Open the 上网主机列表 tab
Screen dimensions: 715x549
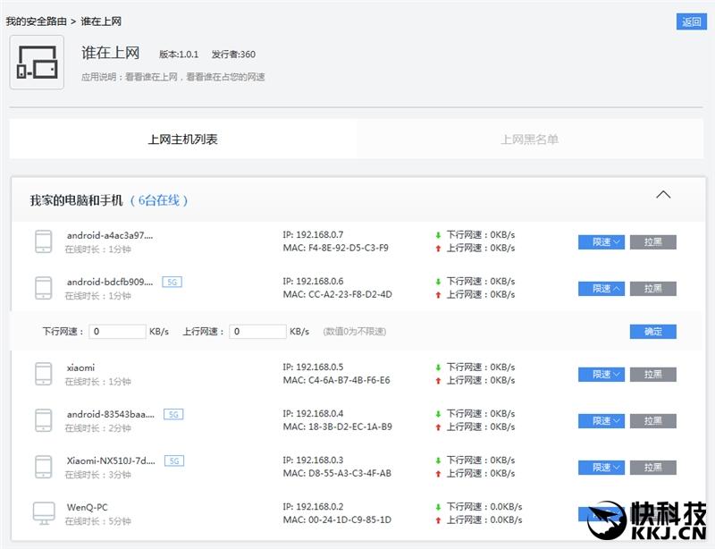point(181,138)
